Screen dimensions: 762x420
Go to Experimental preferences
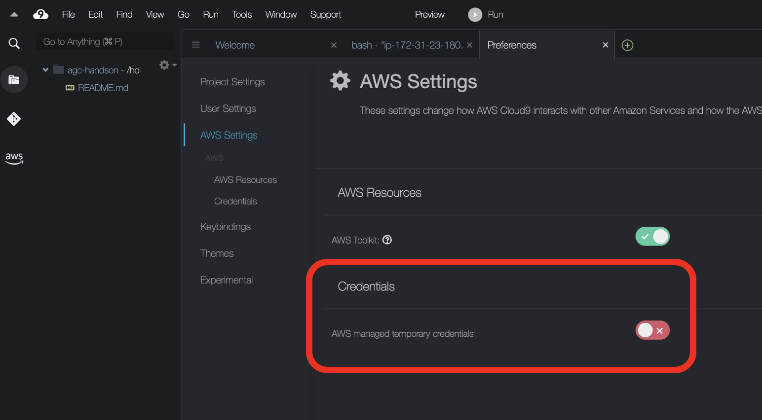tap(227, 280)
